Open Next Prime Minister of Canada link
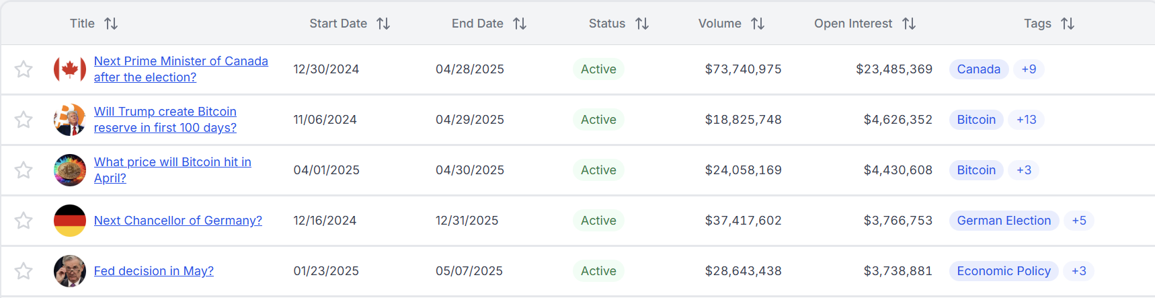Image resolution: width=1155 pixels, height=298 pixels. [180, 61]
